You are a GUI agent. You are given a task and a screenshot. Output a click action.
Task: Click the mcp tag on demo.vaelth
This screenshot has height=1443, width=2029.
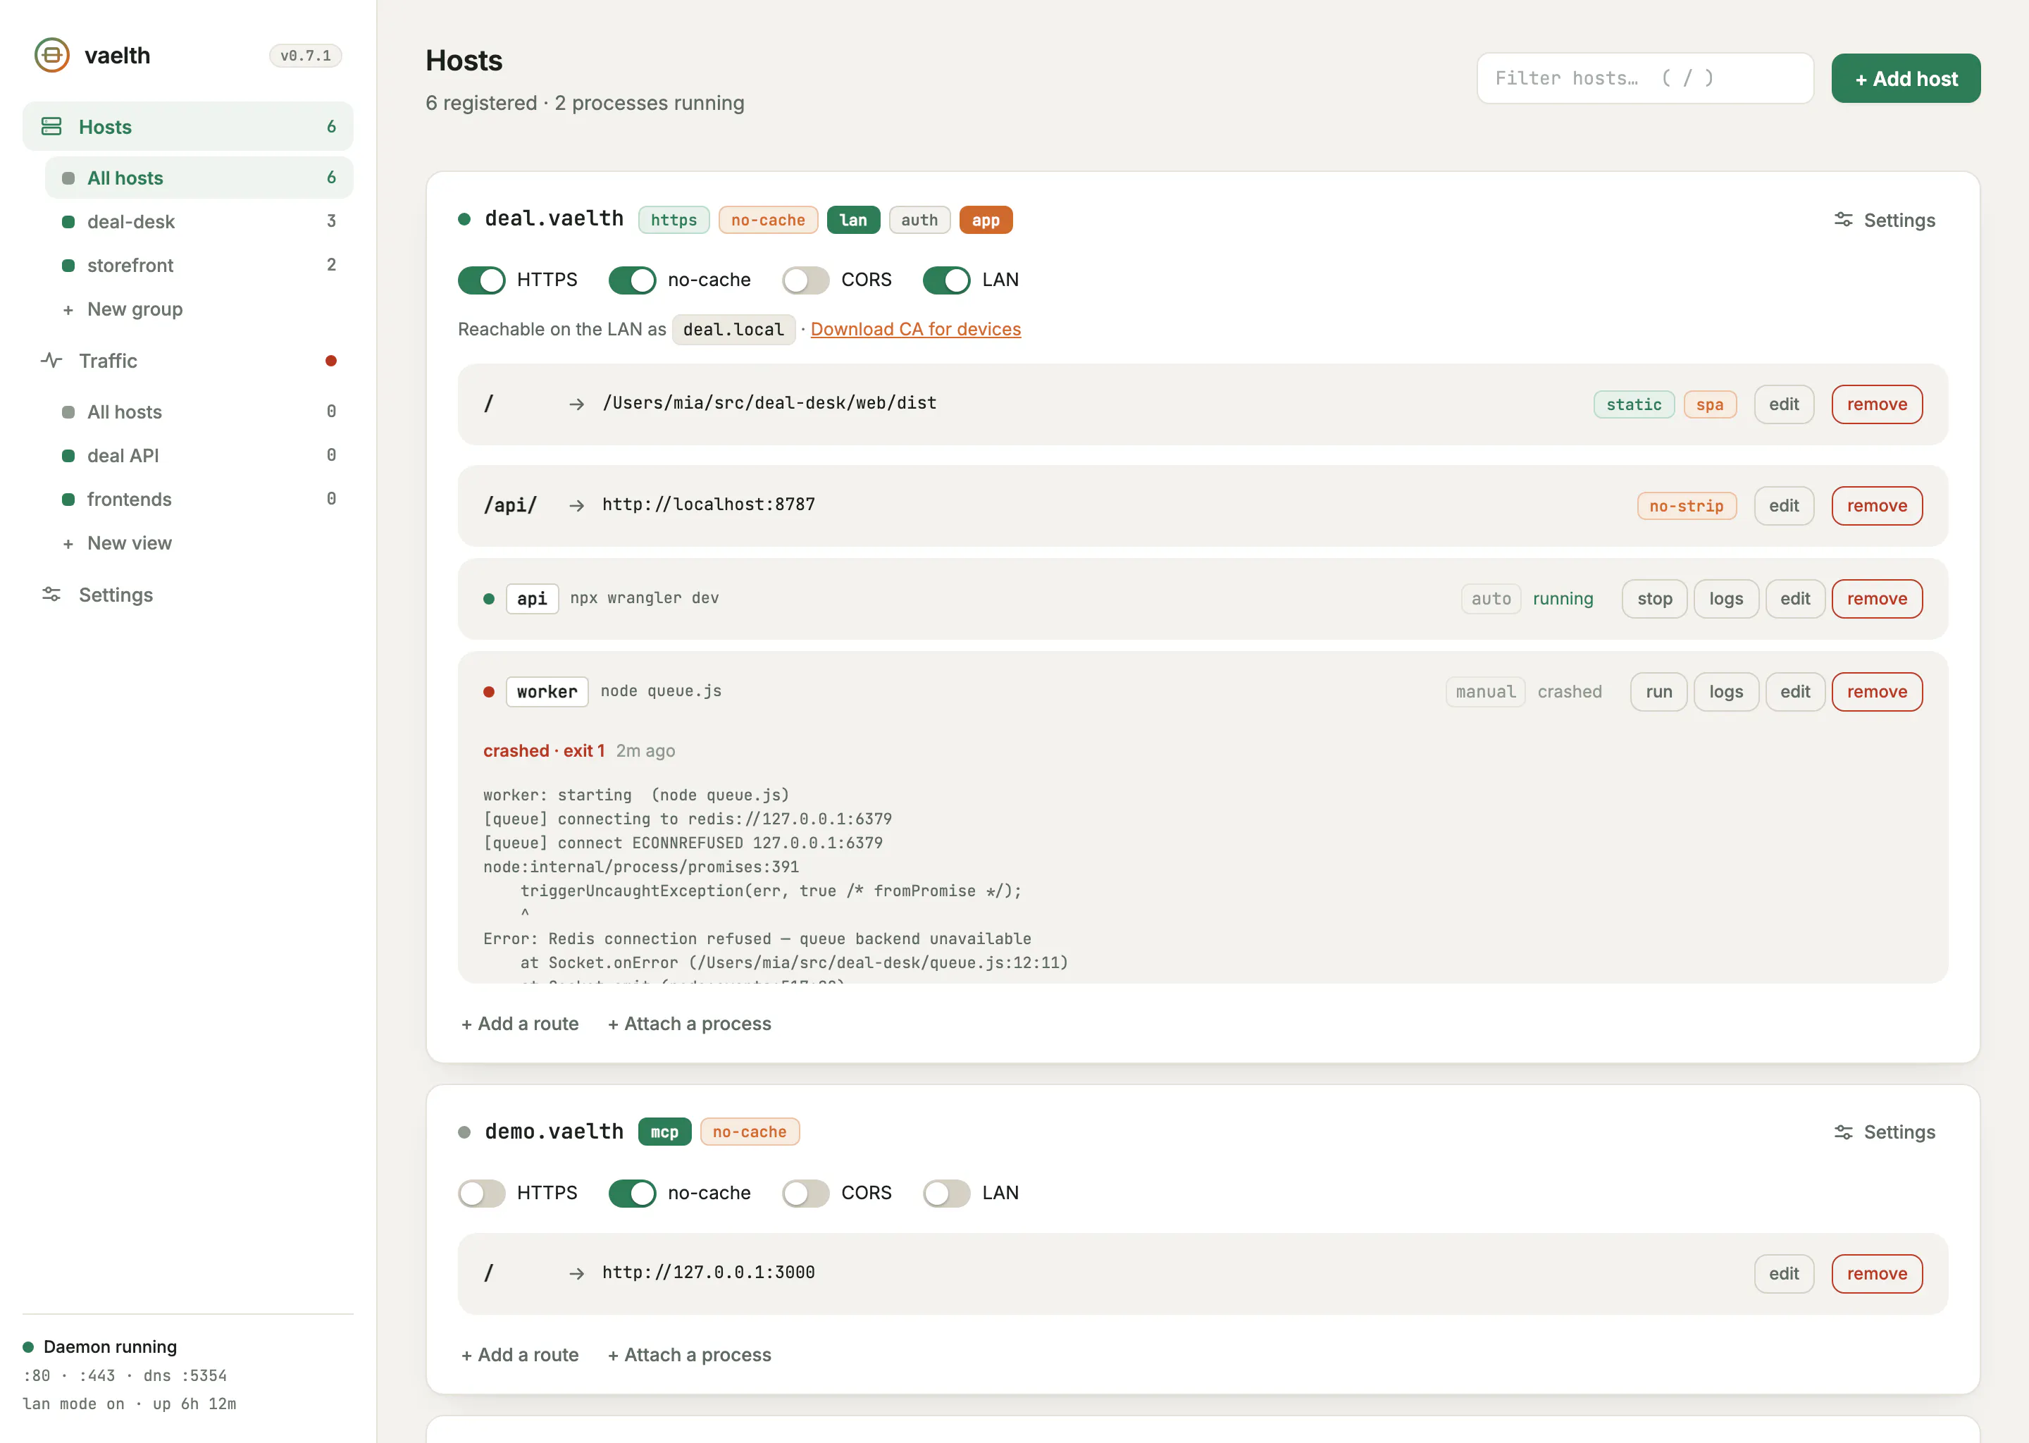[x=664, y=1132]
